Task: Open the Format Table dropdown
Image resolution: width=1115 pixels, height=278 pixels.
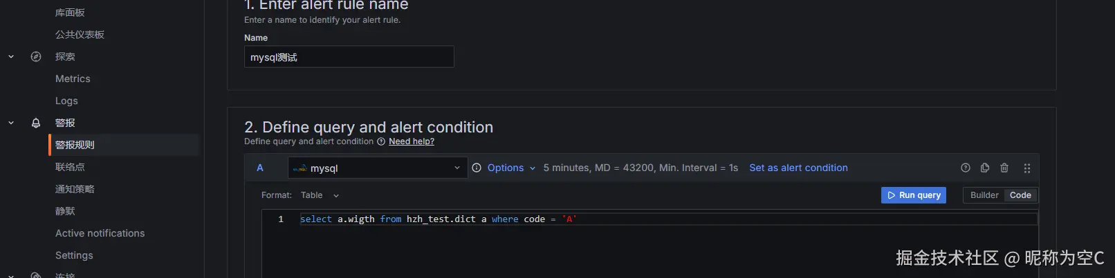Action: 320,195
